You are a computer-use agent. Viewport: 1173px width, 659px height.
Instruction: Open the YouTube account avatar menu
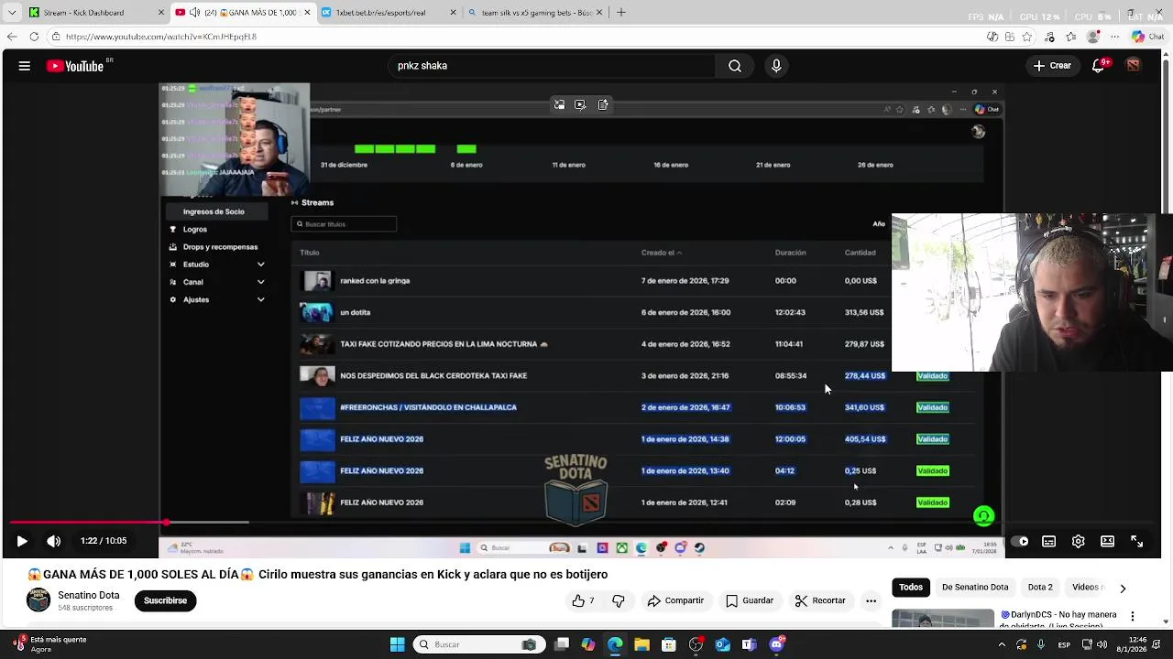(1134, 66)
